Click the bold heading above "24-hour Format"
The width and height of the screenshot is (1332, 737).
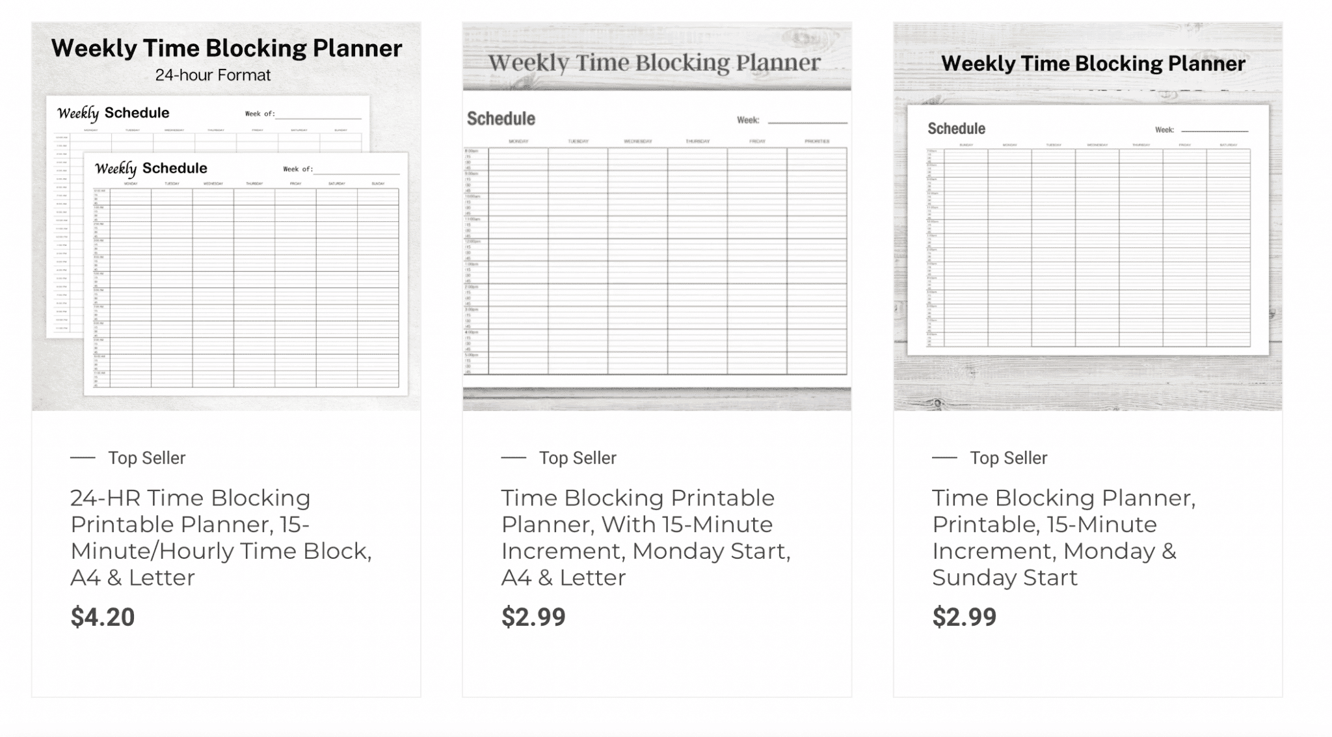pos(226,48)
